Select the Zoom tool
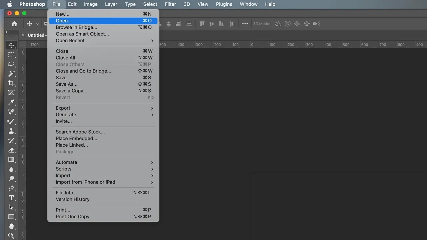Viewport: 427px width, 240px height. (x=11, y=236)
